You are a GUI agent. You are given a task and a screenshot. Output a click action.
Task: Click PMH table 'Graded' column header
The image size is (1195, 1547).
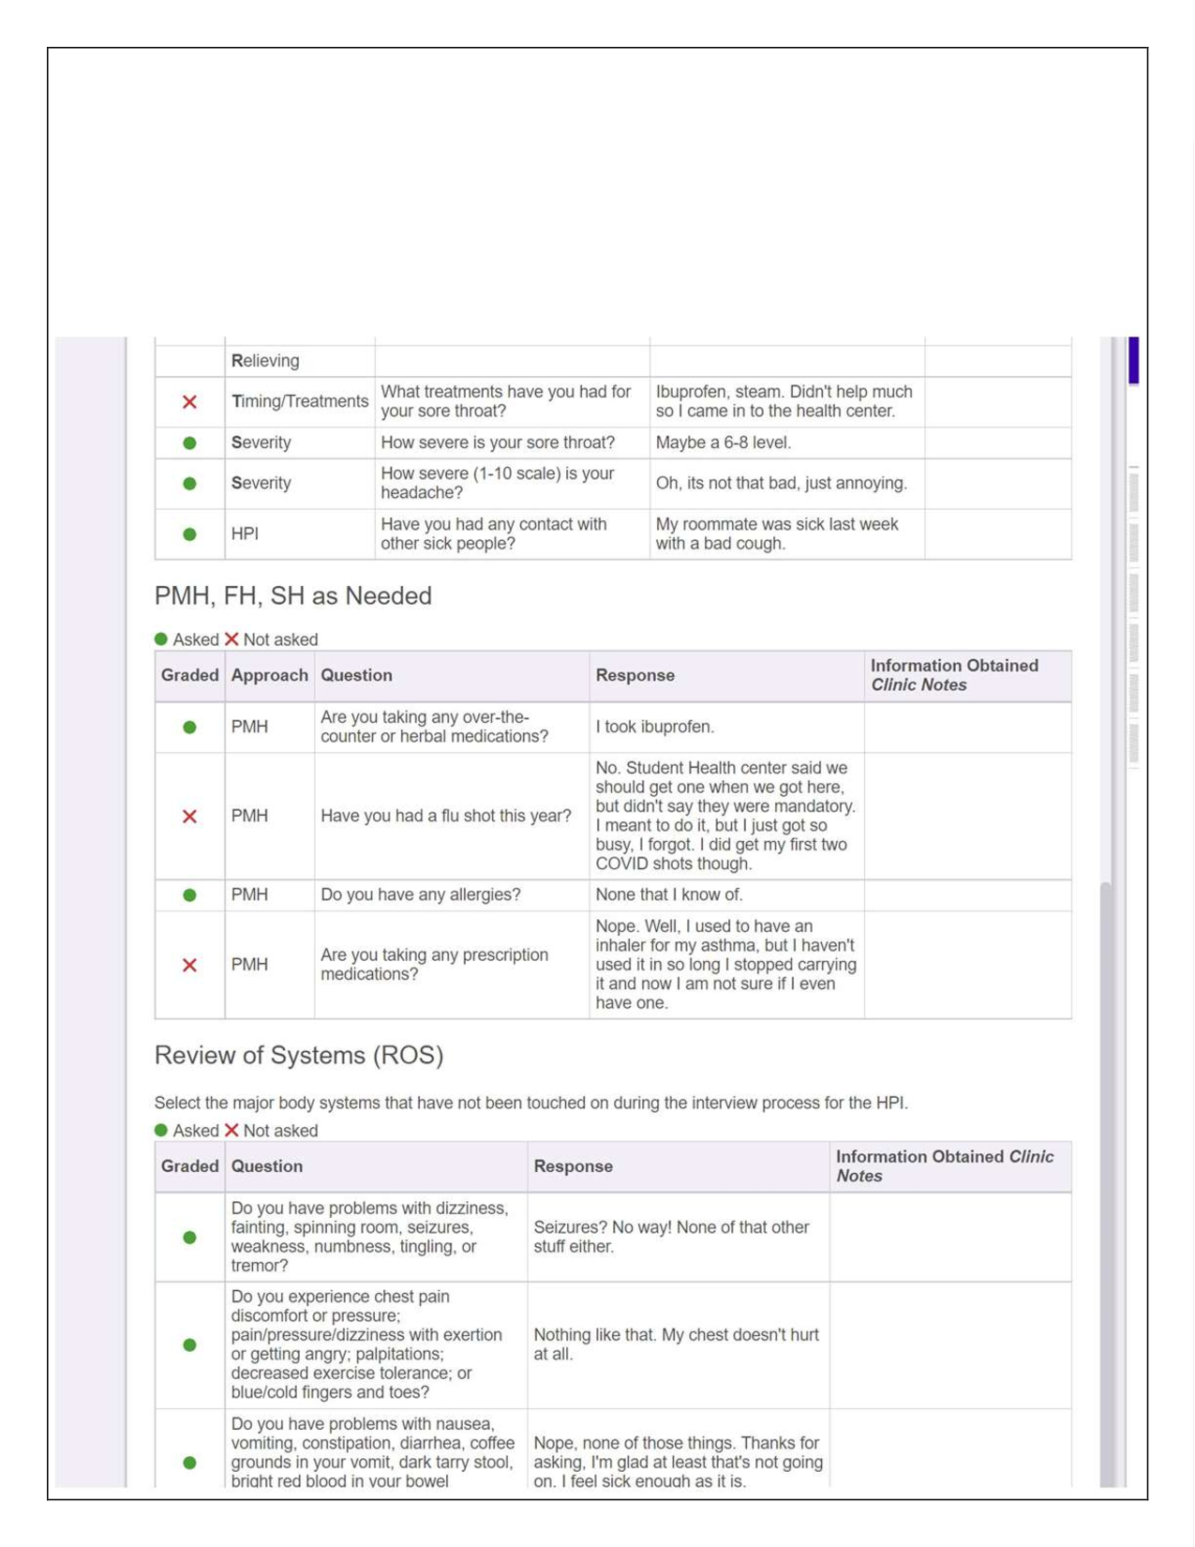click(x=189, y=675)
